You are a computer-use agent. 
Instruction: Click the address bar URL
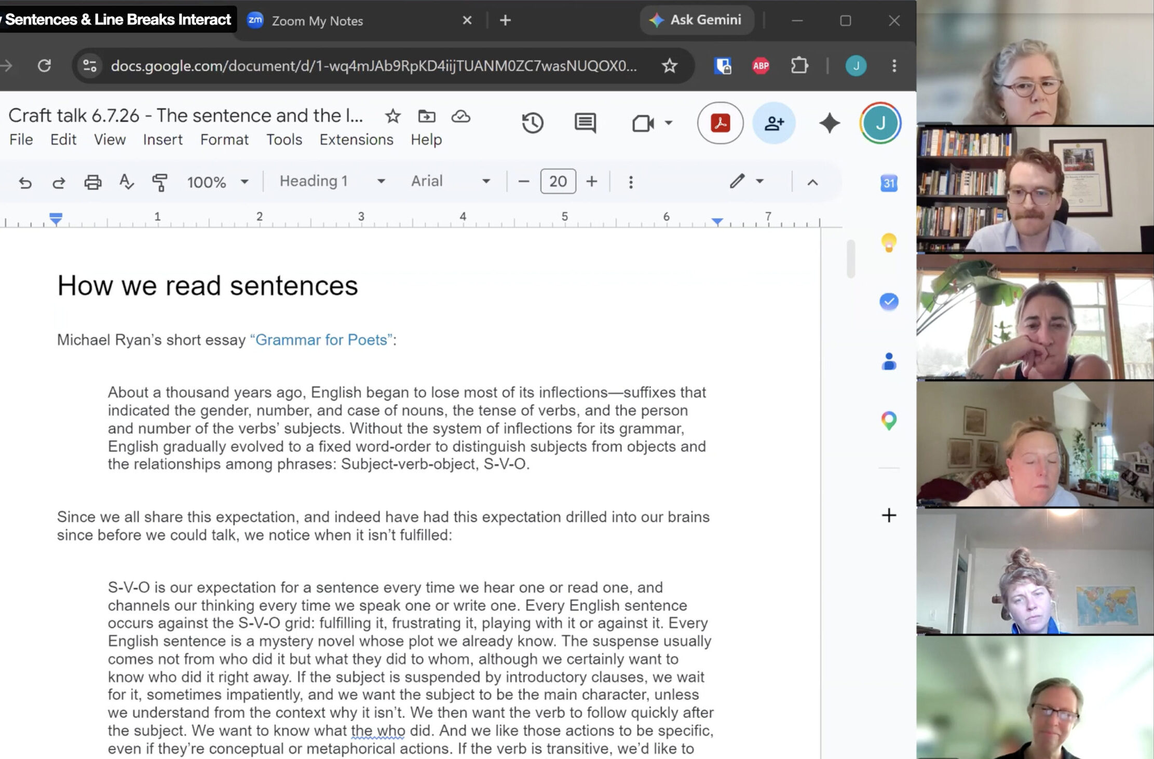click(x=374, y=66)
